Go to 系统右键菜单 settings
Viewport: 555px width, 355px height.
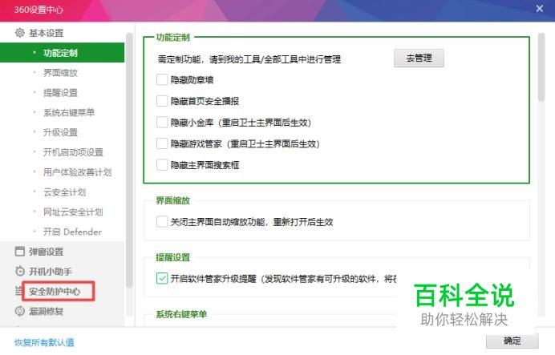tap(69, 112)
